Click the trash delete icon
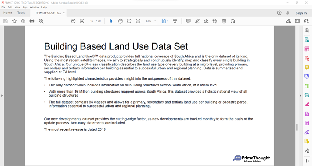Image resolution: width=312 pixels, height=166 pixels. [x=224, y=21]
